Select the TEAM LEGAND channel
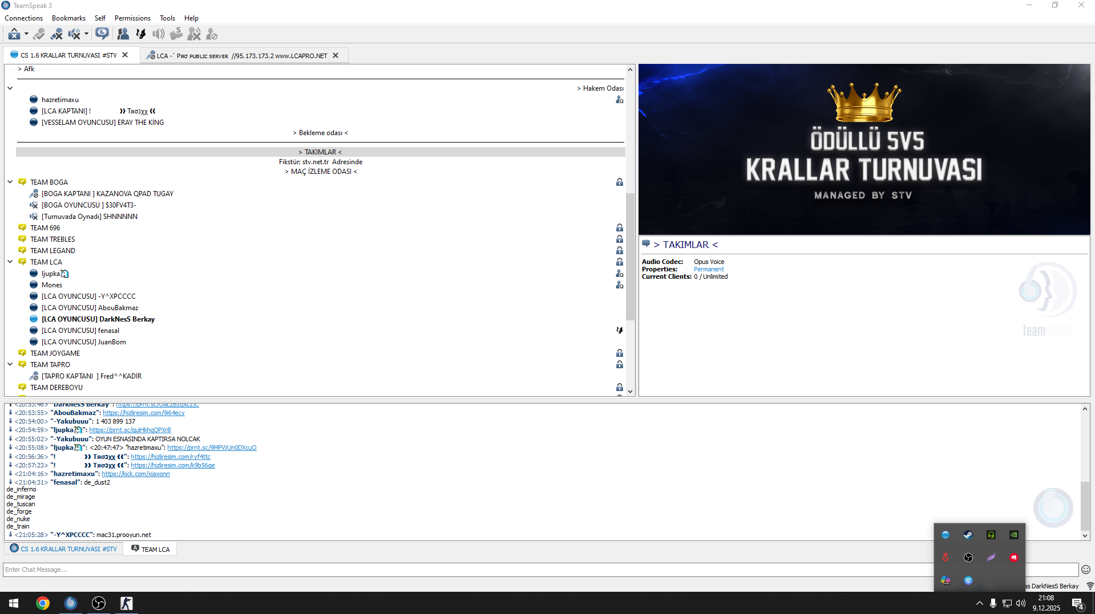The height and width of the screenshot is (614, 1095). (x=52, y=251)
